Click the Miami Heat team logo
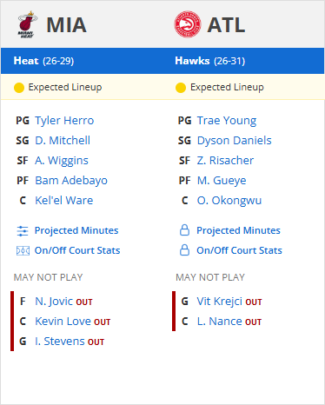Viewport: 325px width, 405px height. 27,24
